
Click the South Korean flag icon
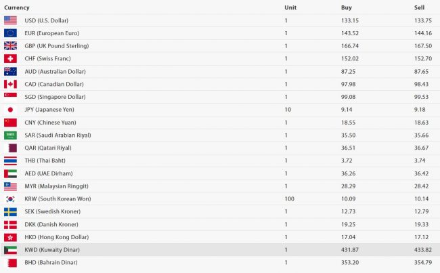click(x=10, y=199)
